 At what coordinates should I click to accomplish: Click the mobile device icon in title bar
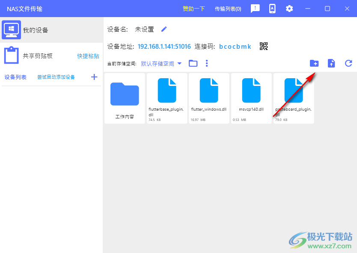coord(272,9)
